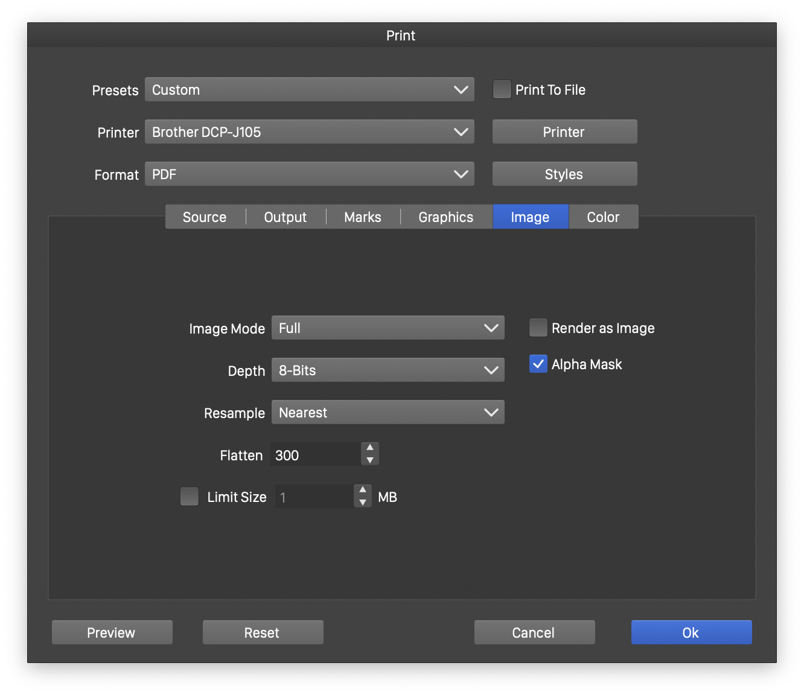Screen dimensions: 804x695
Task: Enable the Limit Size checkbox
Action: point(190,497)
